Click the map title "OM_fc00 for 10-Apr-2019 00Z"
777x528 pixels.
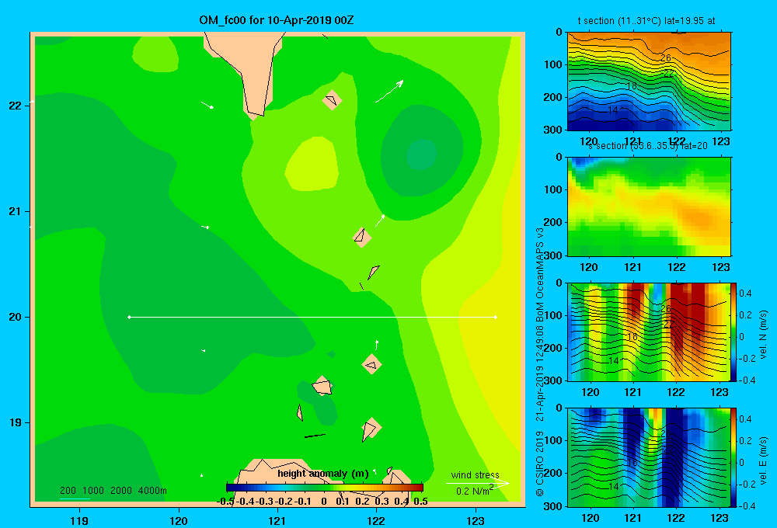pos(277,20)
